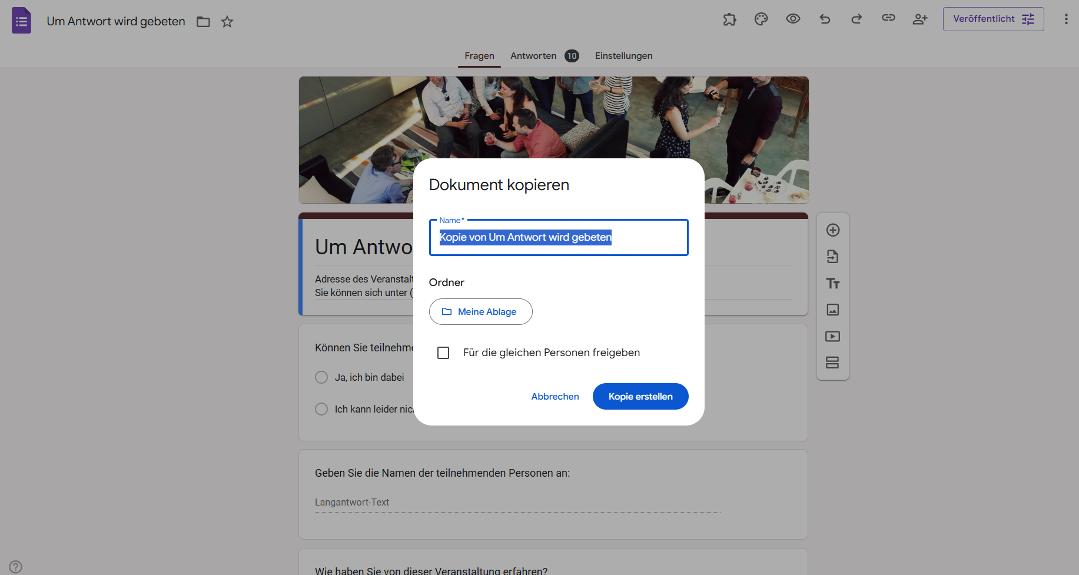Image resolution: width=1079 pixels, height=575 pixels.
Task: Select 'Ja, ich bin dabei' radio option
Action: click(321, 377)
